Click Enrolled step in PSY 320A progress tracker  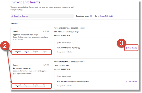36,52
